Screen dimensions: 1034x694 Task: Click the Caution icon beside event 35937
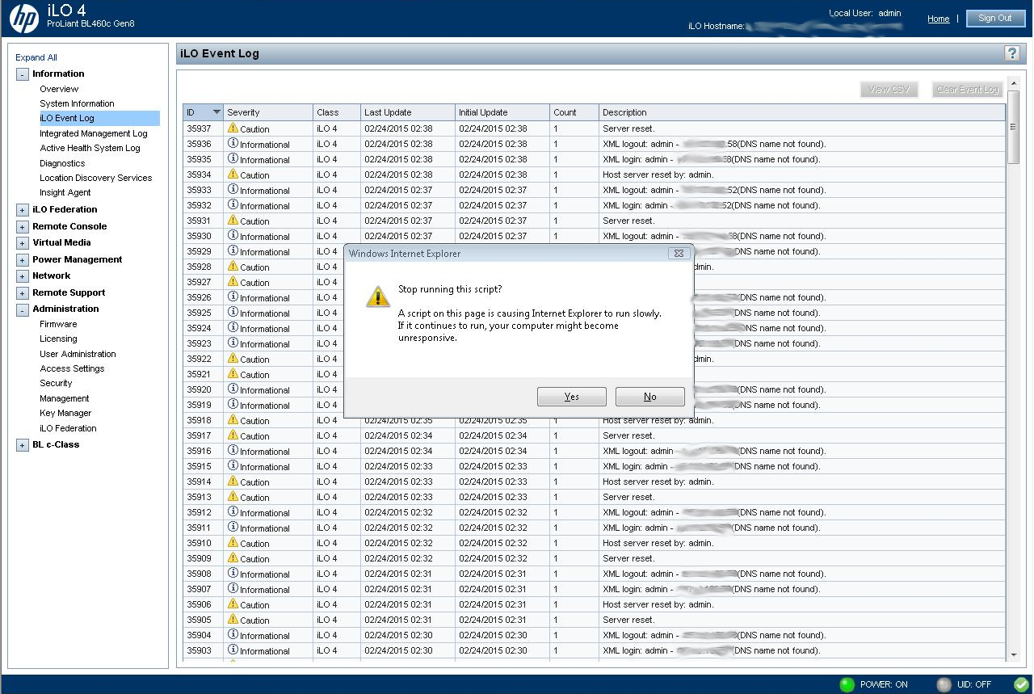[x=232, y=128]
